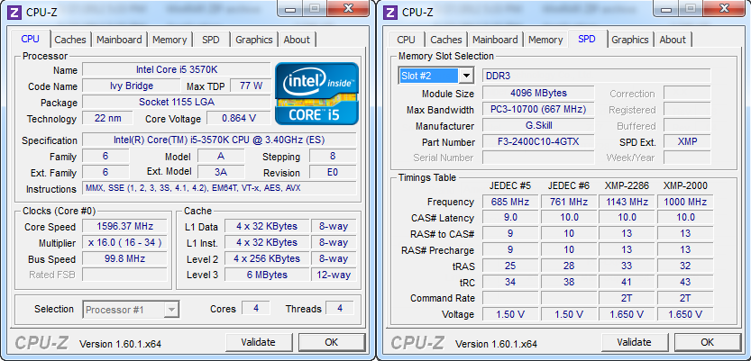Click the empty Rated FSB field
This screenshot has height=361, width=751.
click(125, 275)
